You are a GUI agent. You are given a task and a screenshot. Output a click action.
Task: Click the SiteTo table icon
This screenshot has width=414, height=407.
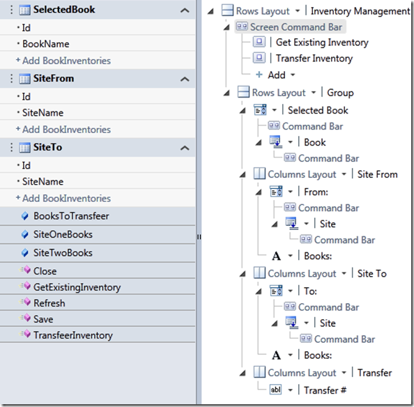(x=24, y=148)
